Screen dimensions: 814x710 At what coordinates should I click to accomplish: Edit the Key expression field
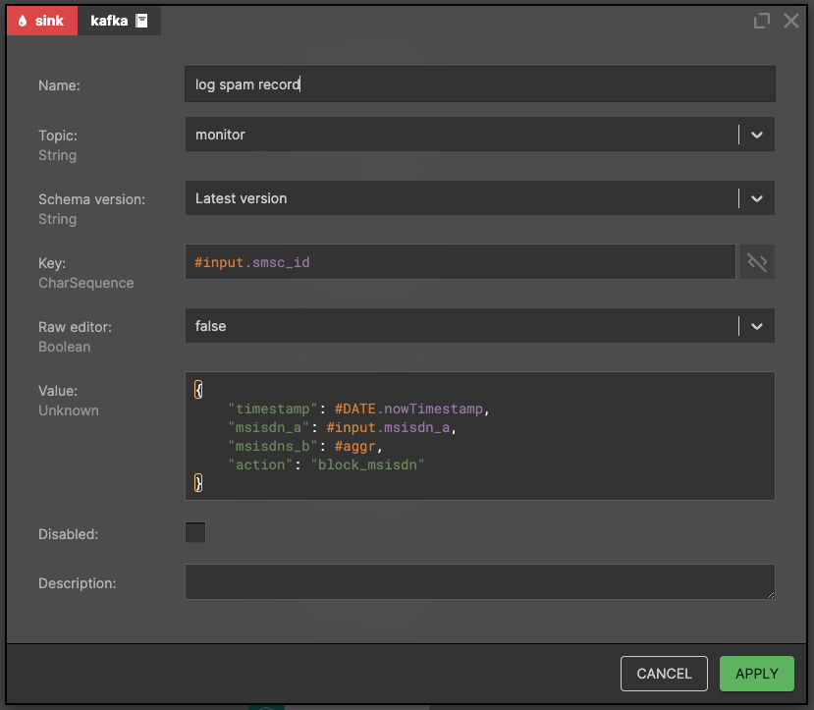[x=460, y=262]
